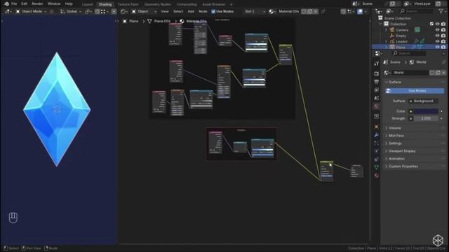Switch to the Compositing workspace tab
This screenshot has width=449, height=252.
coord(187,4)
